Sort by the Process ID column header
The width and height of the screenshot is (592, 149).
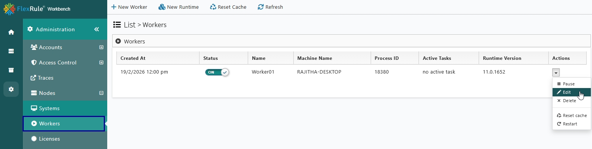(x=394, y=58)
